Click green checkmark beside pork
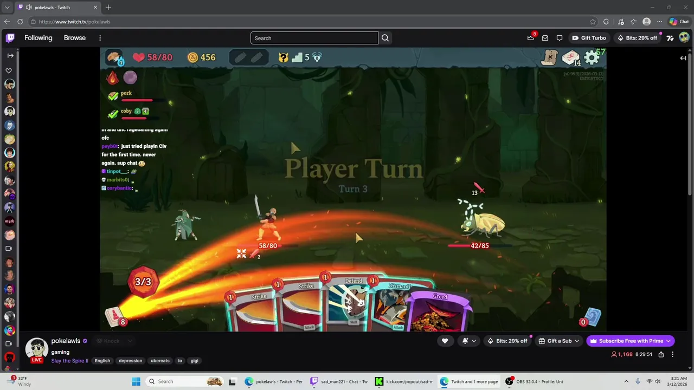The height and width of the screenshot is (390, 694). pos(113,96)
